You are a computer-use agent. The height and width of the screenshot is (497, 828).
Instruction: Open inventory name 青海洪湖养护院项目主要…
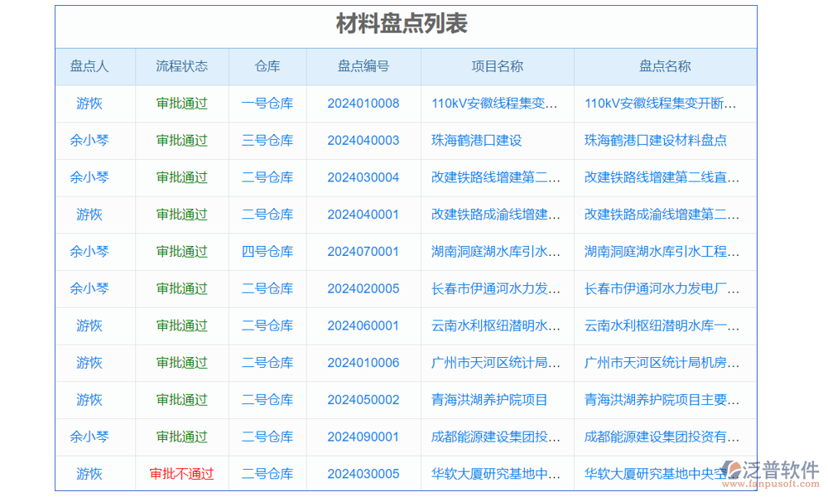(x=662, y=400)
